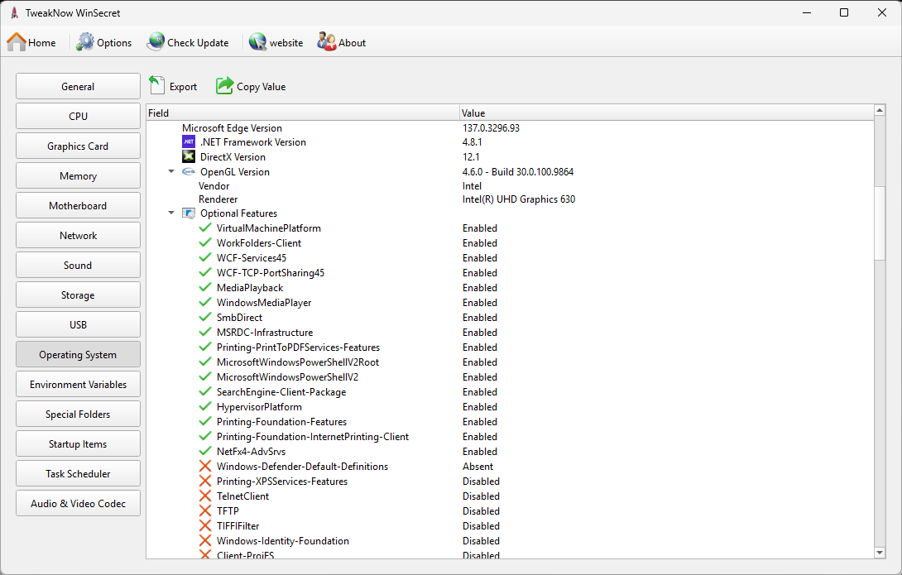Click the About people icon
902x575 pixels.
pos(327,42)
